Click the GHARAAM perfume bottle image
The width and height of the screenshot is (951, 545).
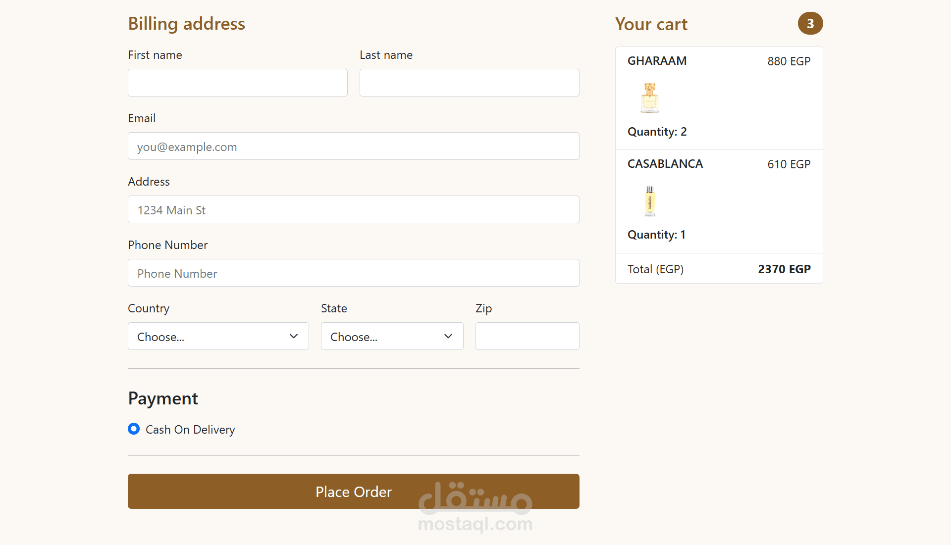[649, 98]
